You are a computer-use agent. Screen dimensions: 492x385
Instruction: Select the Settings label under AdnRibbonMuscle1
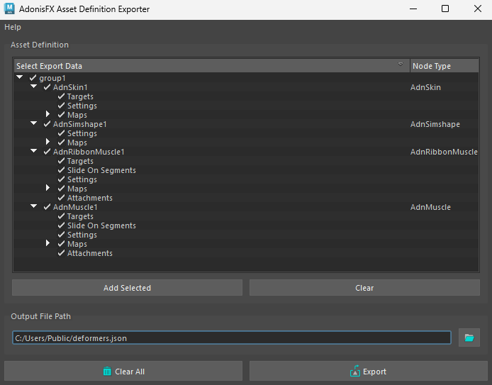click(x=82, y=179)
